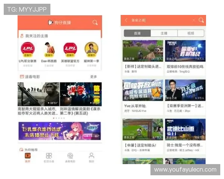Switch to the 视频 tab
Screen dimensions: 224x179
pyautogui.click(x=191, y=33)
